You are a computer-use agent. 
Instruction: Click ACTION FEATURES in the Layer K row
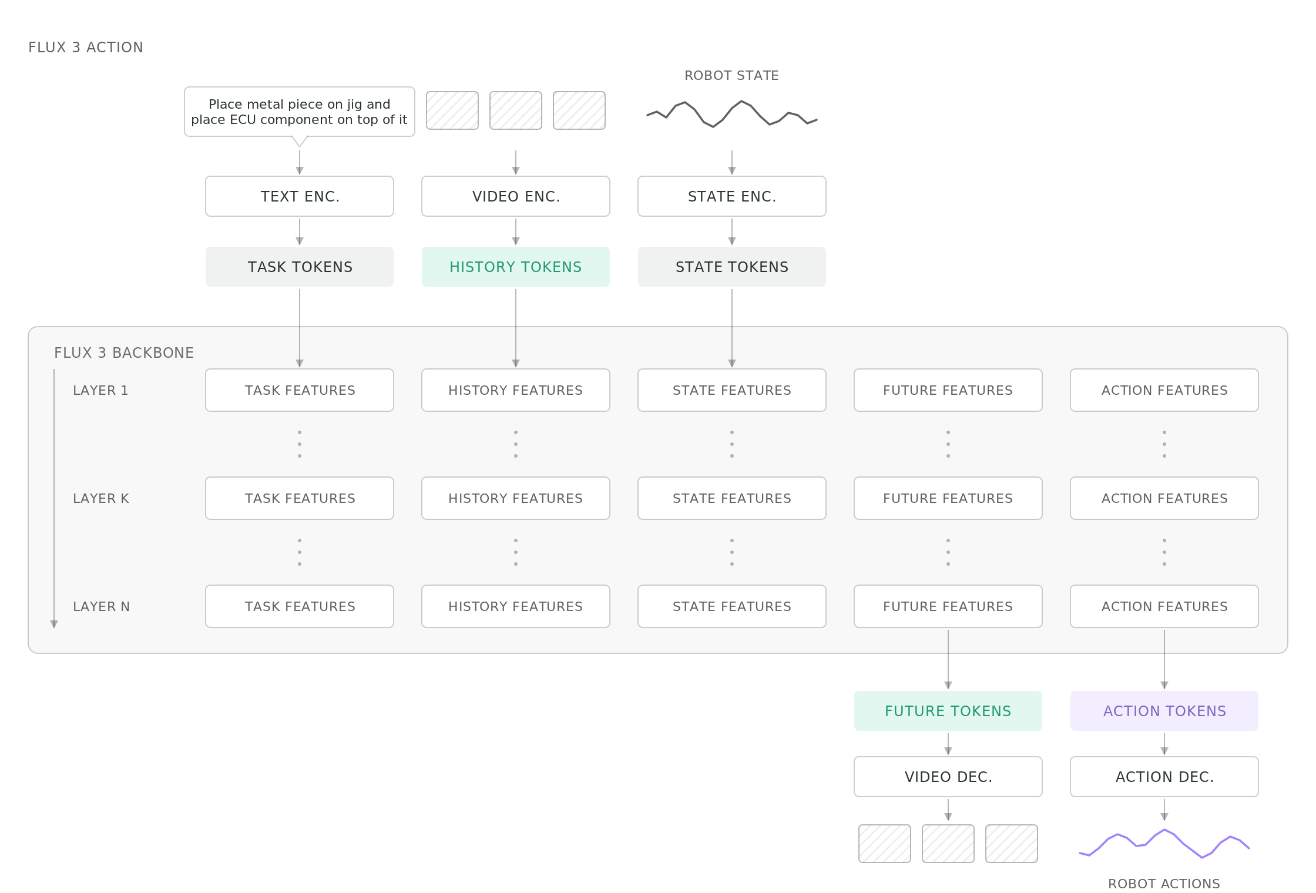[x=1164, y=498]
